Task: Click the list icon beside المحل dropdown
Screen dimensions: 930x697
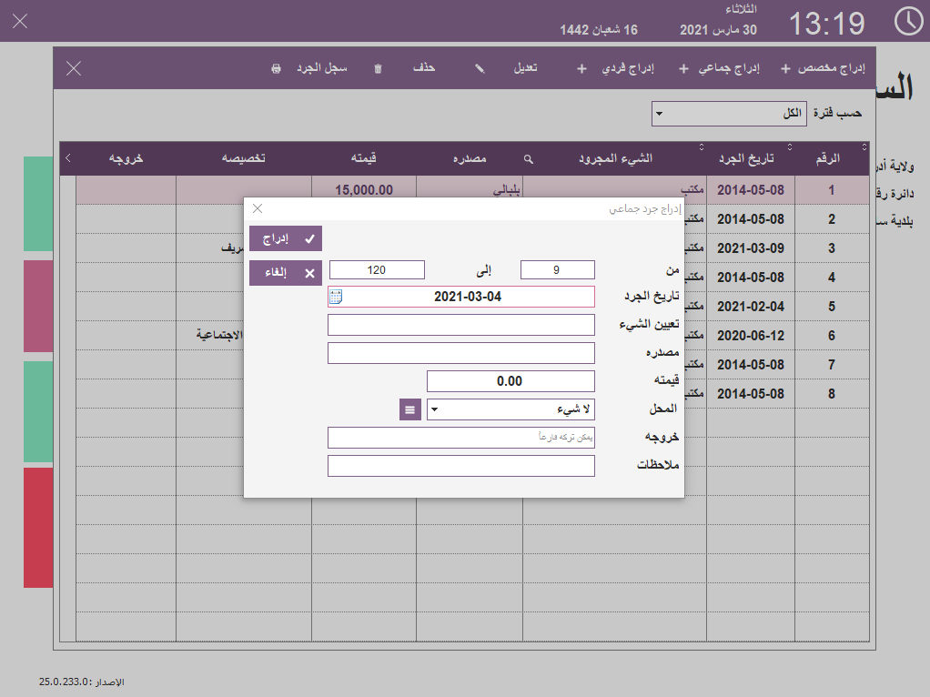Action: [x=409, y=409]
